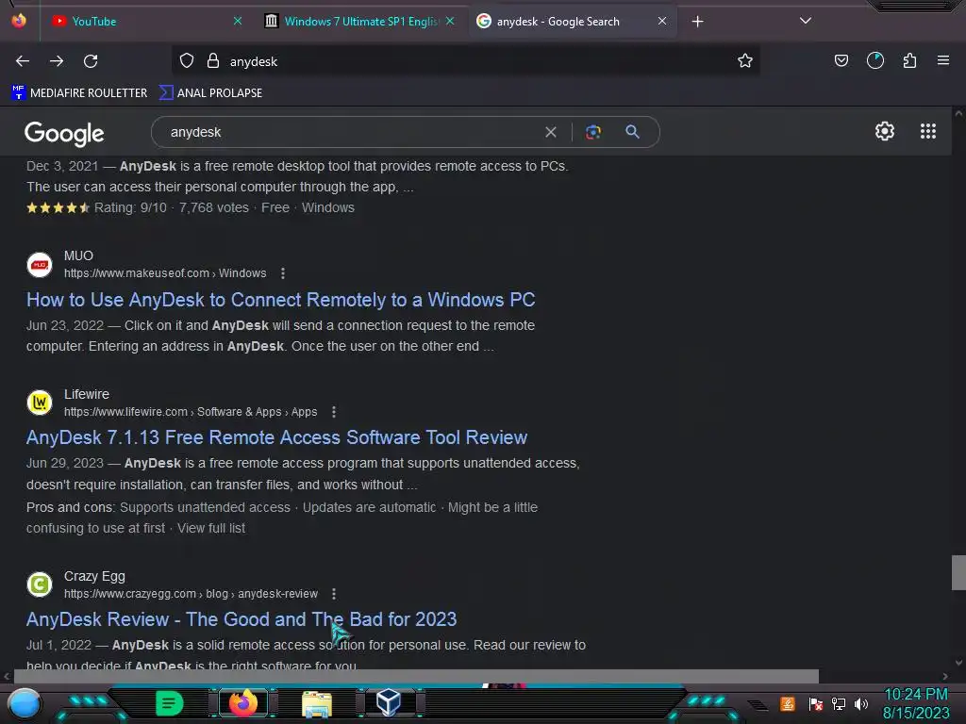Click the scroll-up arrow of vertical scrollbar
This screenshot has height=724, width=966.
pos(958,113)
